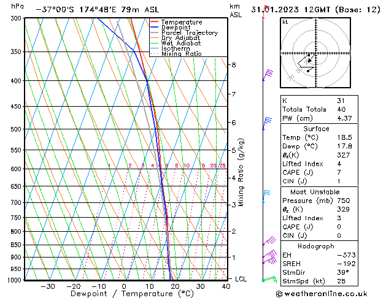Click the Most Unstable theta-e value '329'
The image size is (386, 298).
pyautogui.click(x=344, y=209)
